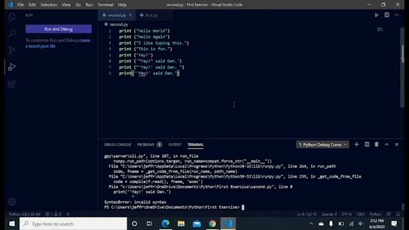This screenshot has width=409, height=230.
Task: Select Python interpreter in status bar
Action: click(24, 214)
